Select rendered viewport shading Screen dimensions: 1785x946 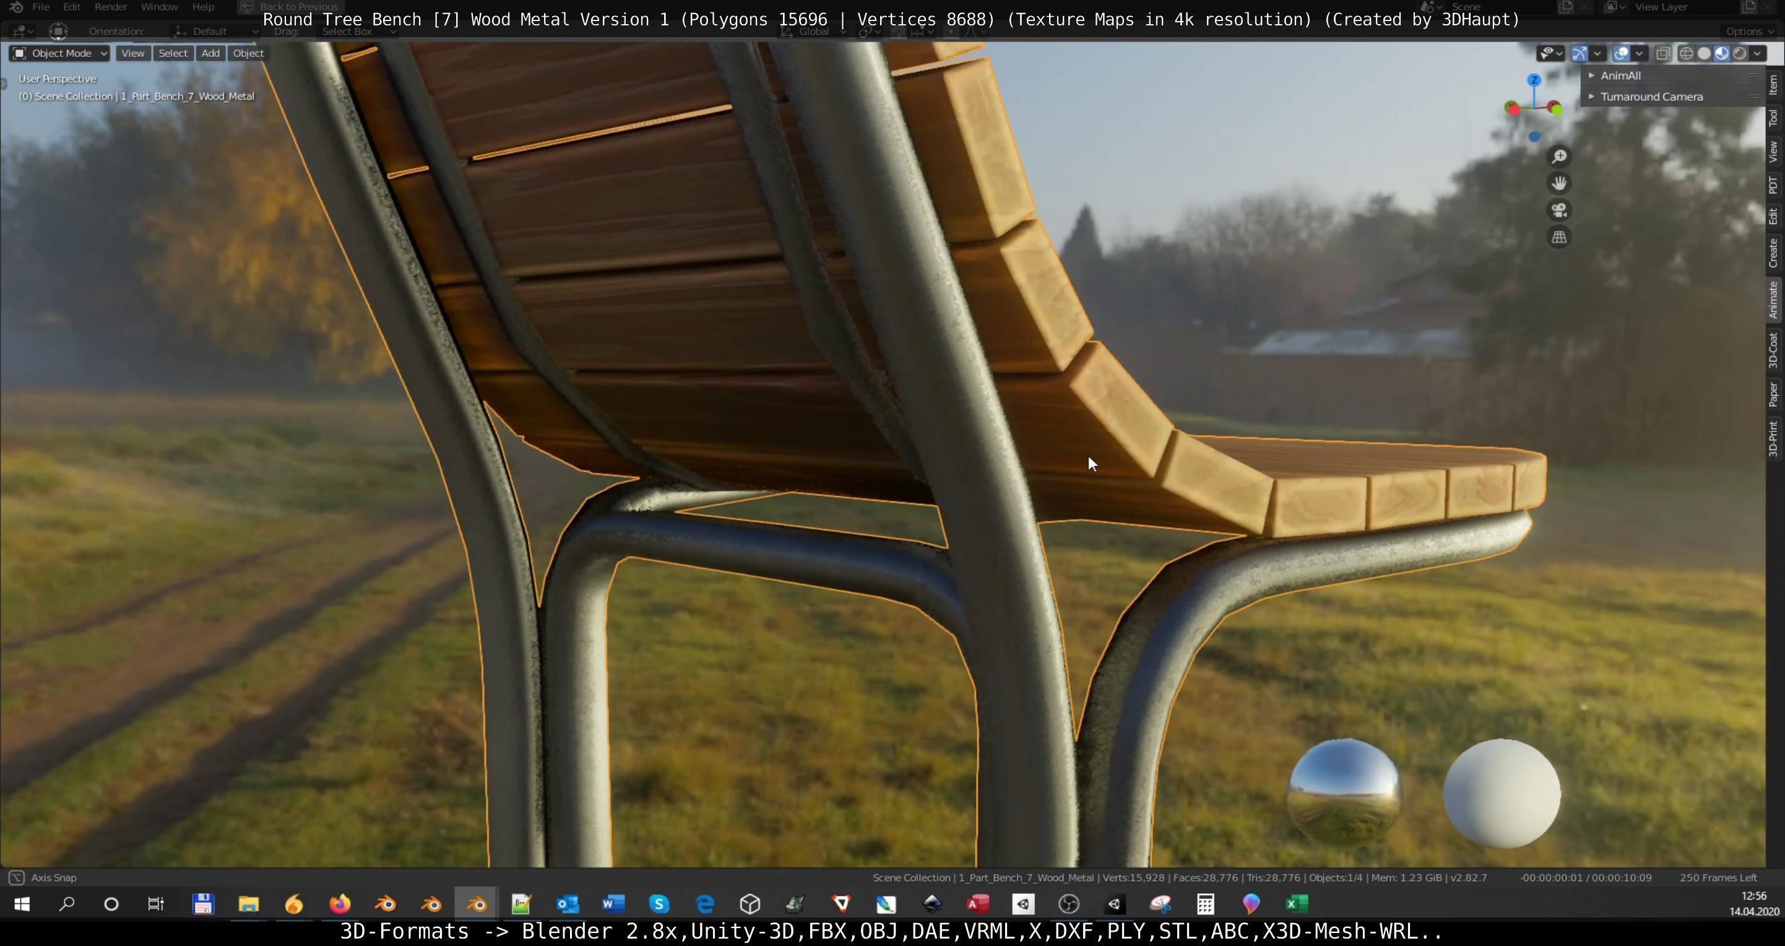(1739, 53)
